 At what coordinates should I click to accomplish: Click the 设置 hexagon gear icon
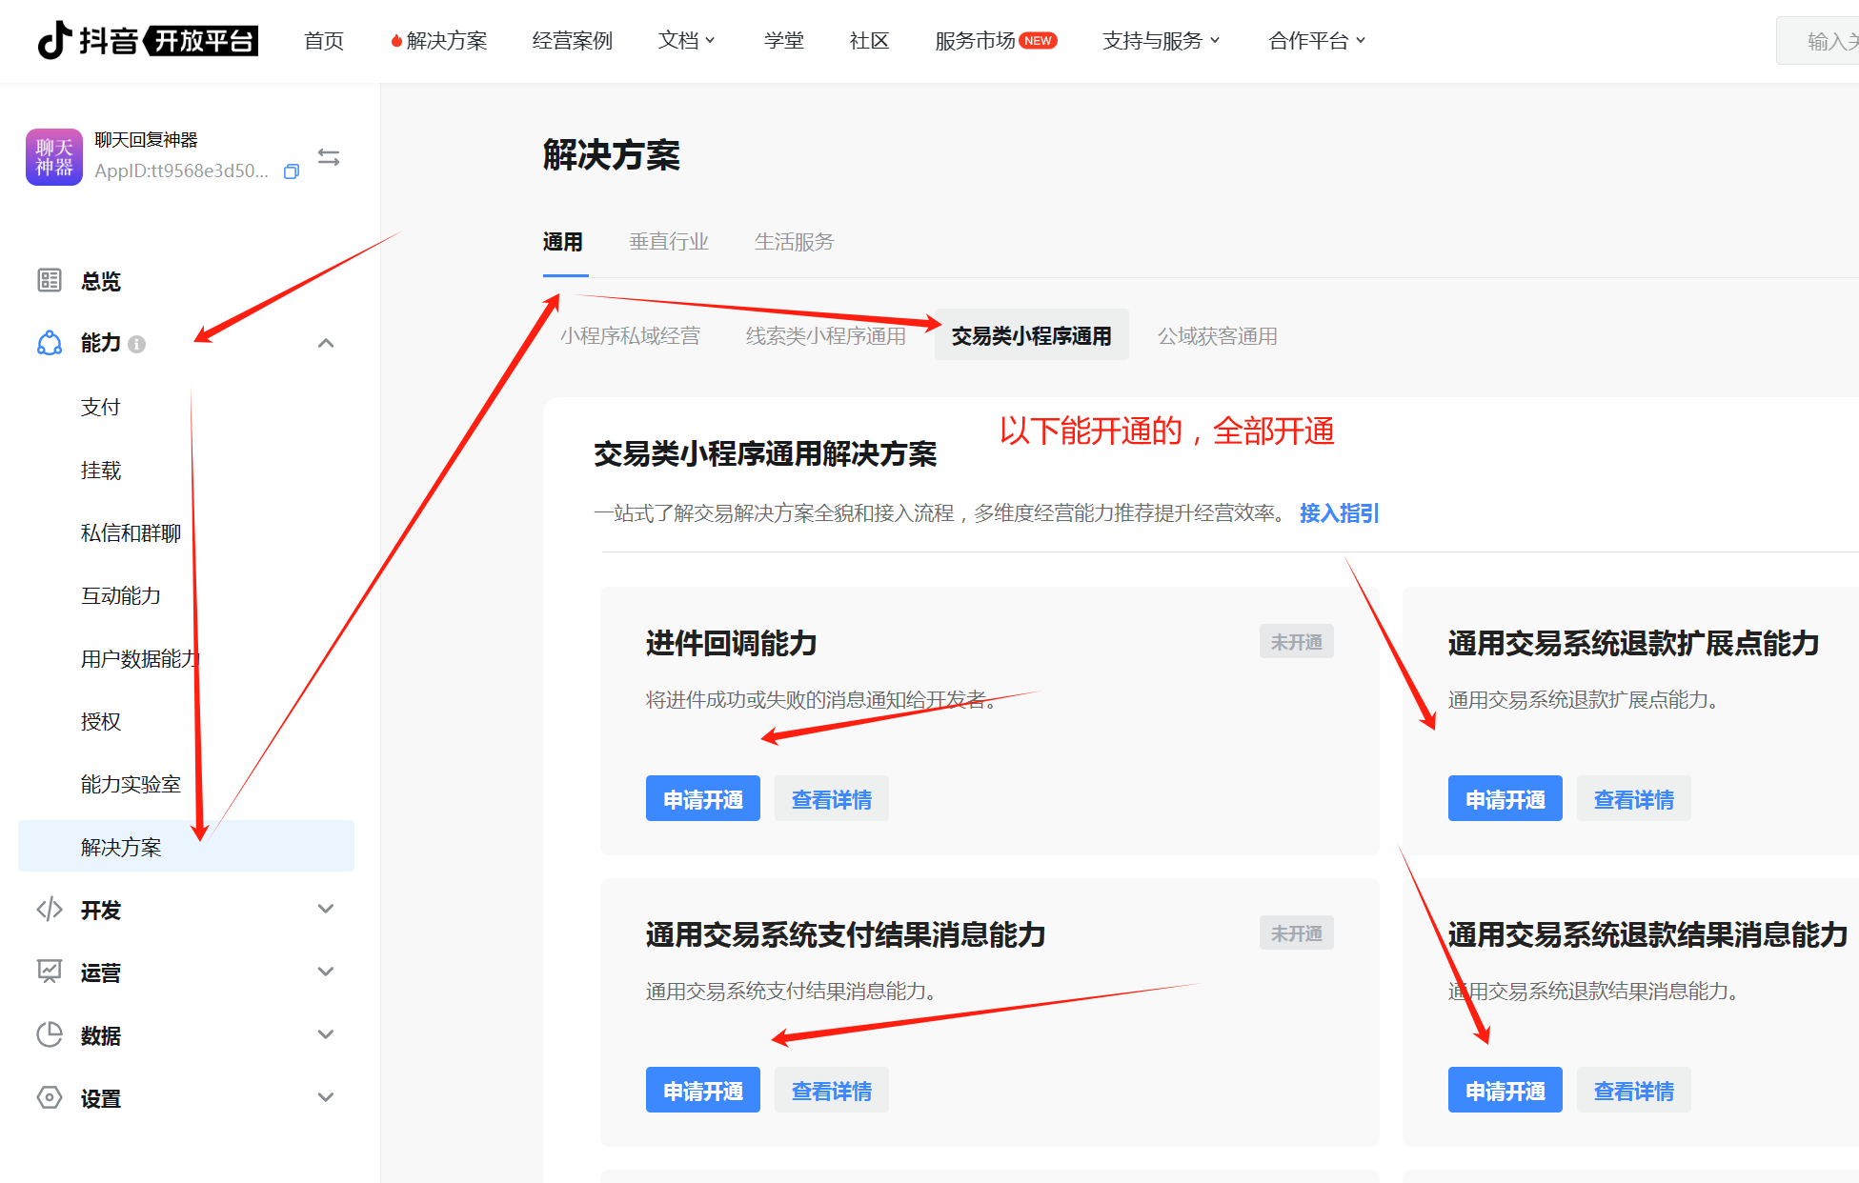[x=50, y=1097]
